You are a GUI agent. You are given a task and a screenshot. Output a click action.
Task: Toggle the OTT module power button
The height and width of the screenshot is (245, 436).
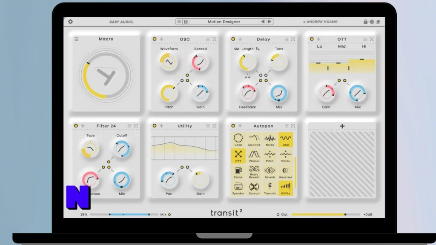pos(312,39)
